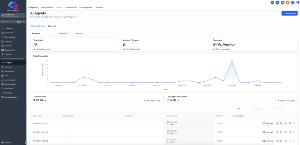Click the sidebar Search field

click(11, 22)
